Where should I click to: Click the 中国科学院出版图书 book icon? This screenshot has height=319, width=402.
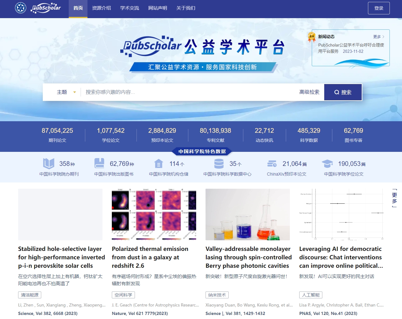(x=99, y=163)
